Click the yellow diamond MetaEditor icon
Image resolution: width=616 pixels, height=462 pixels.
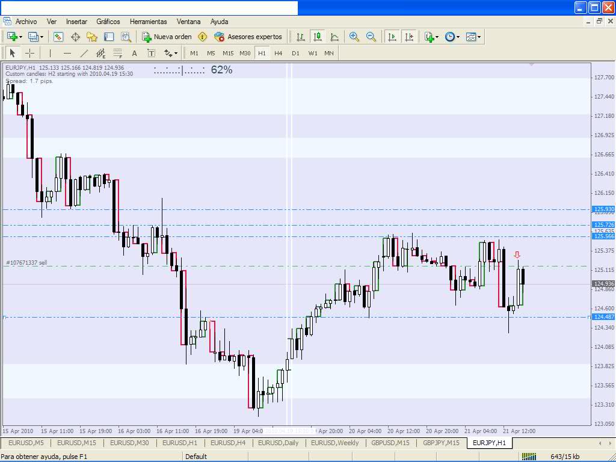pos(202,37)
